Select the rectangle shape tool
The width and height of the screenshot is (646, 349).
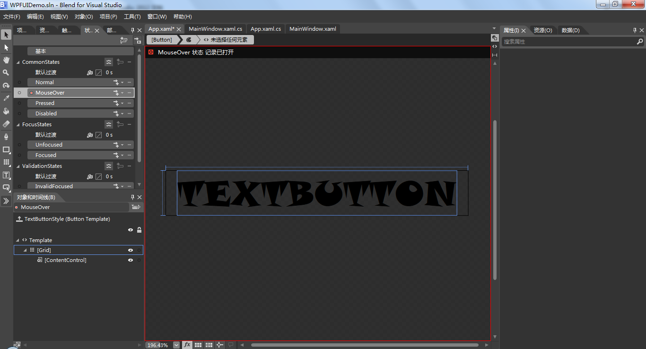(6, 149)
